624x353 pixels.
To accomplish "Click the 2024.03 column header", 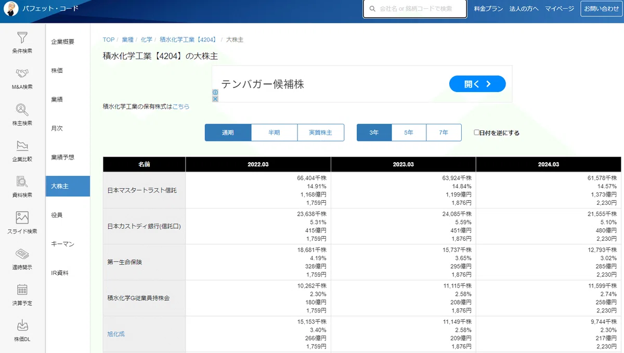I will click(549, 164).
